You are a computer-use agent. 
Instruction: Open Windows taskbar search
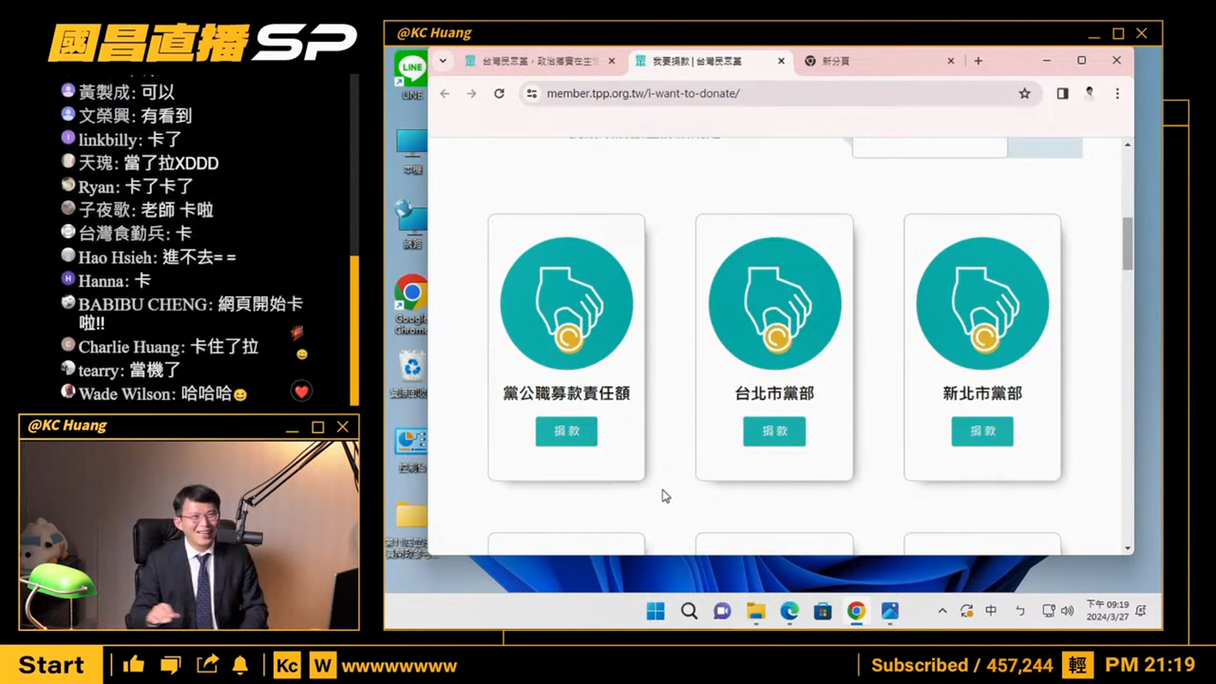coord(689,611)
